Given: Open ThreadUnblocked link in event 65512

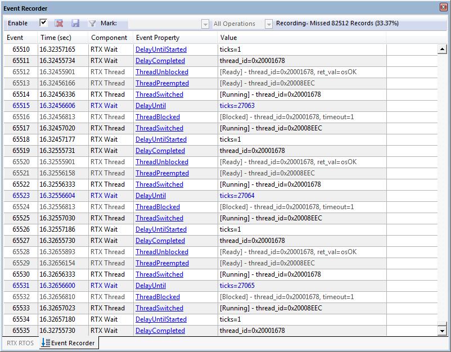Looking at the screenshot, I should click(x=162, y=72).
